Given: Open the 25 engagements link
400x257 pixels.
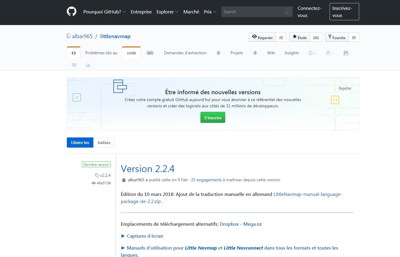Looking at the screenshot, I should tap(206, 180).
